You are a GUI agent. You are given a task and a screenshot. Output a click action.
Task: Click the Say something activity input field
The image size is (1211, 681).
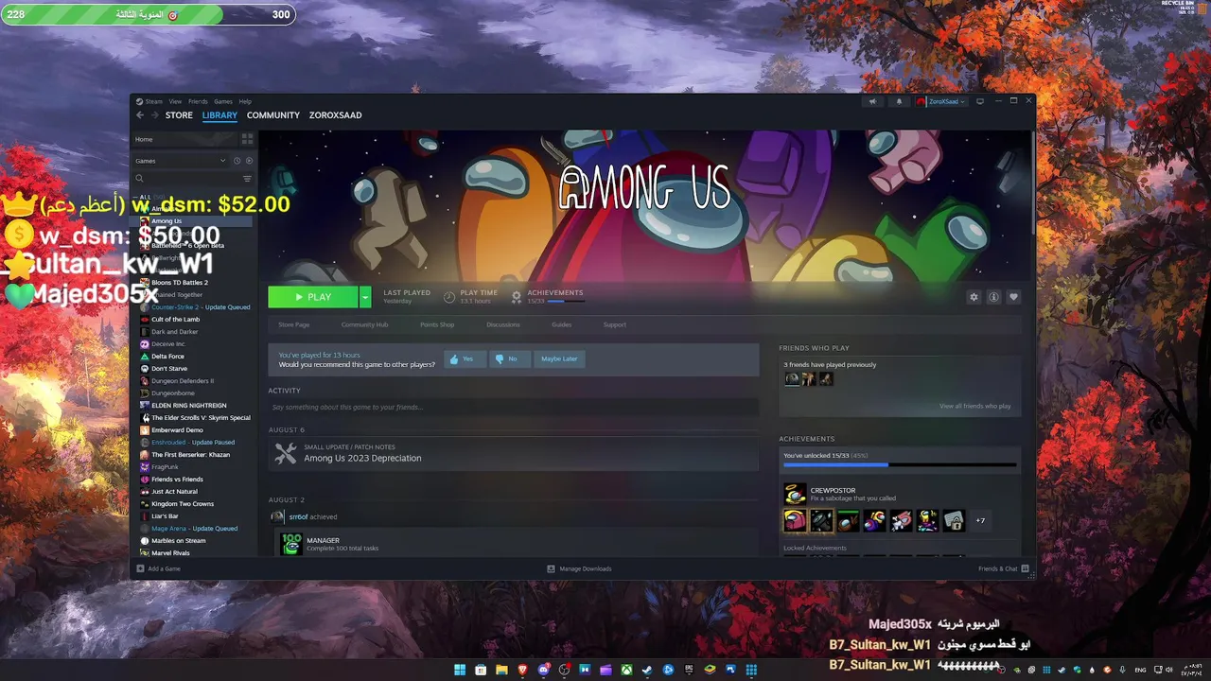(x=514, y=407)
